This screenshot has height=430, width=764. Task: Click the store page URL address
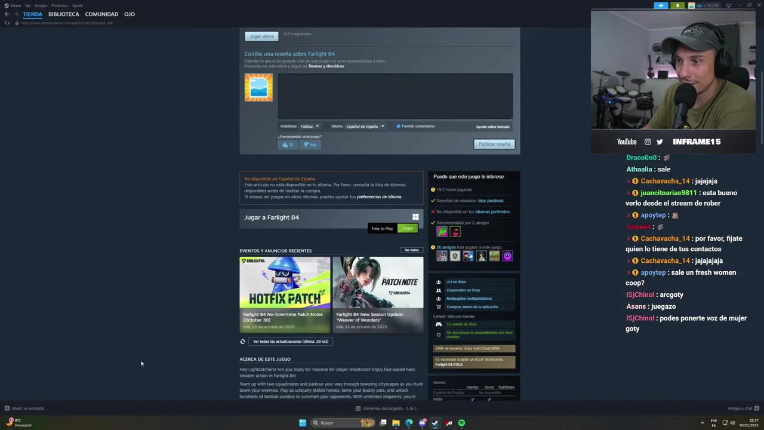click(67, 23)
